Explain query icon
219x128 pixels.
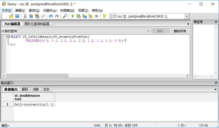pyautogui.click(x=91, y=16)
